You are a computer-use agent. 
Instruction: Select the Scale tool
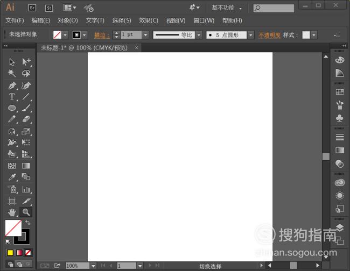tap(26, 132)
